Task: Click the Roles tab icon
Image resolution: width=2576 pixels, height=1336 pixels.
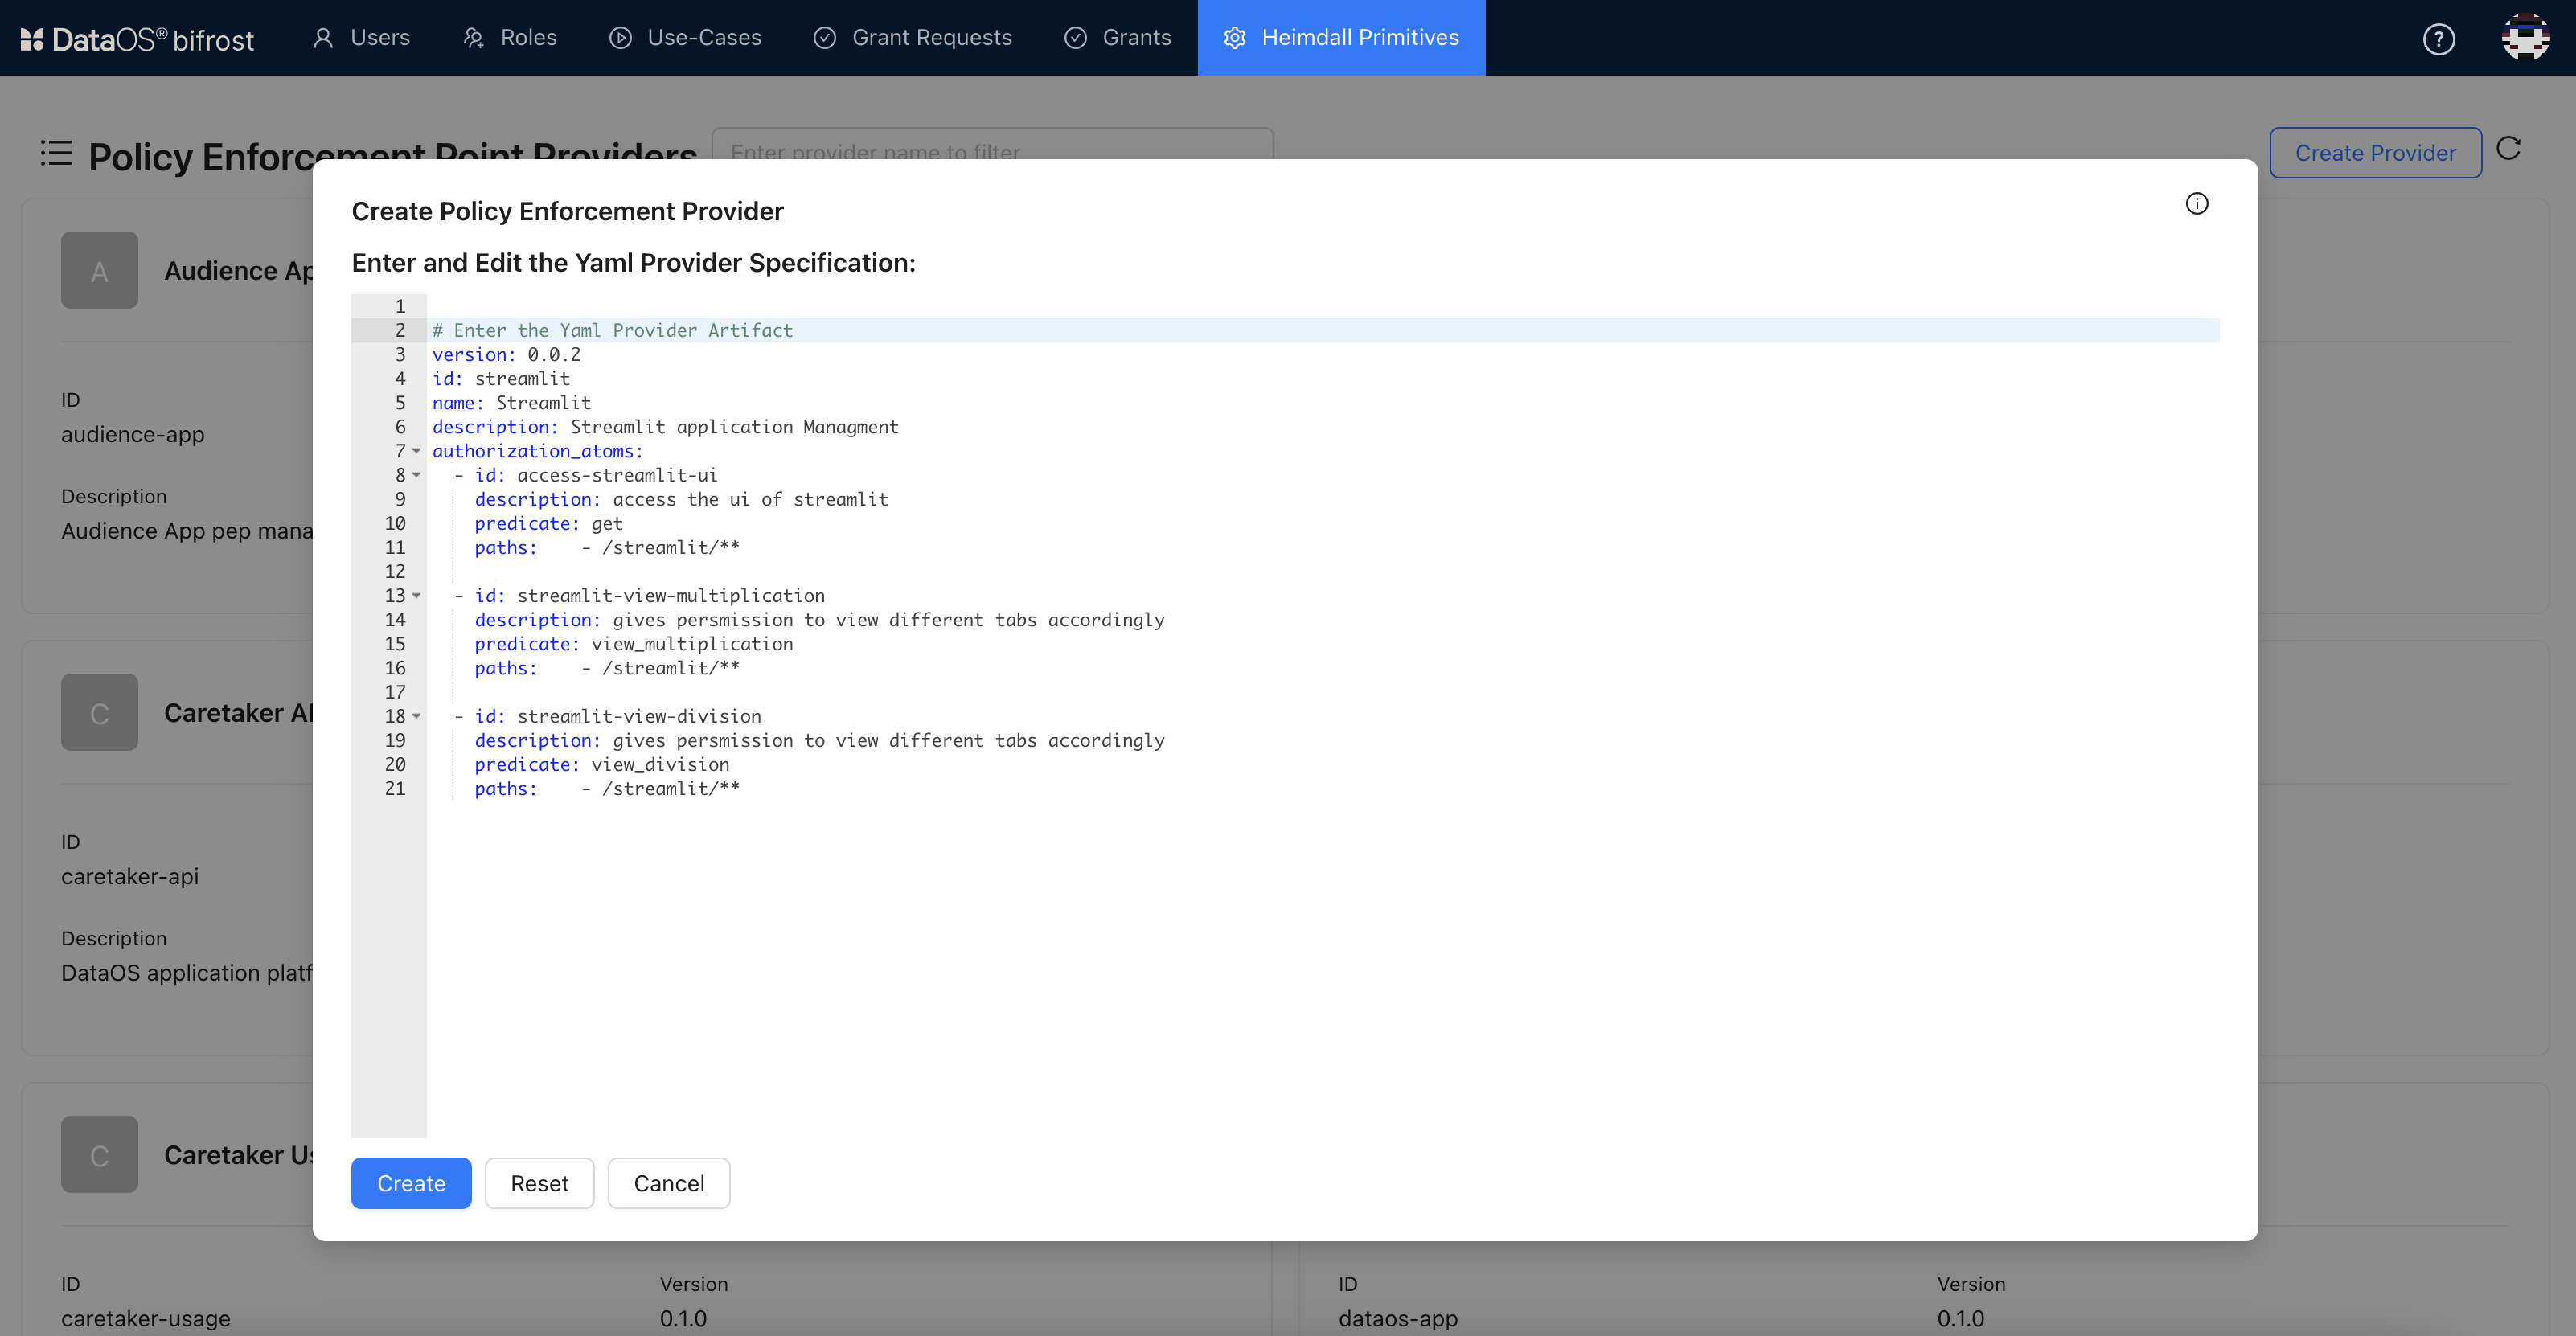Action: tap(473, 38)
